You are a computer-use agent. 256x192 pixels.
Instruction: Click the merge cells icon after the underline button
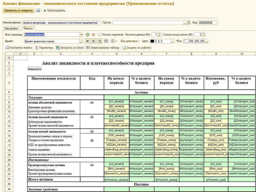click(x=106, y=41)
